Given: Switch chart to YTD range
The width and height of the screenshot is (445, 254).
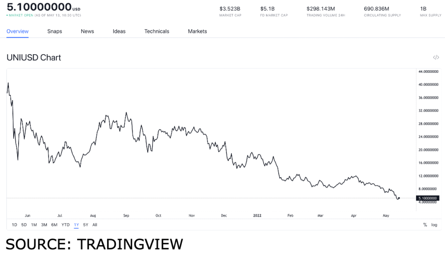Looking at the screenshot, I should click(65, 225).
